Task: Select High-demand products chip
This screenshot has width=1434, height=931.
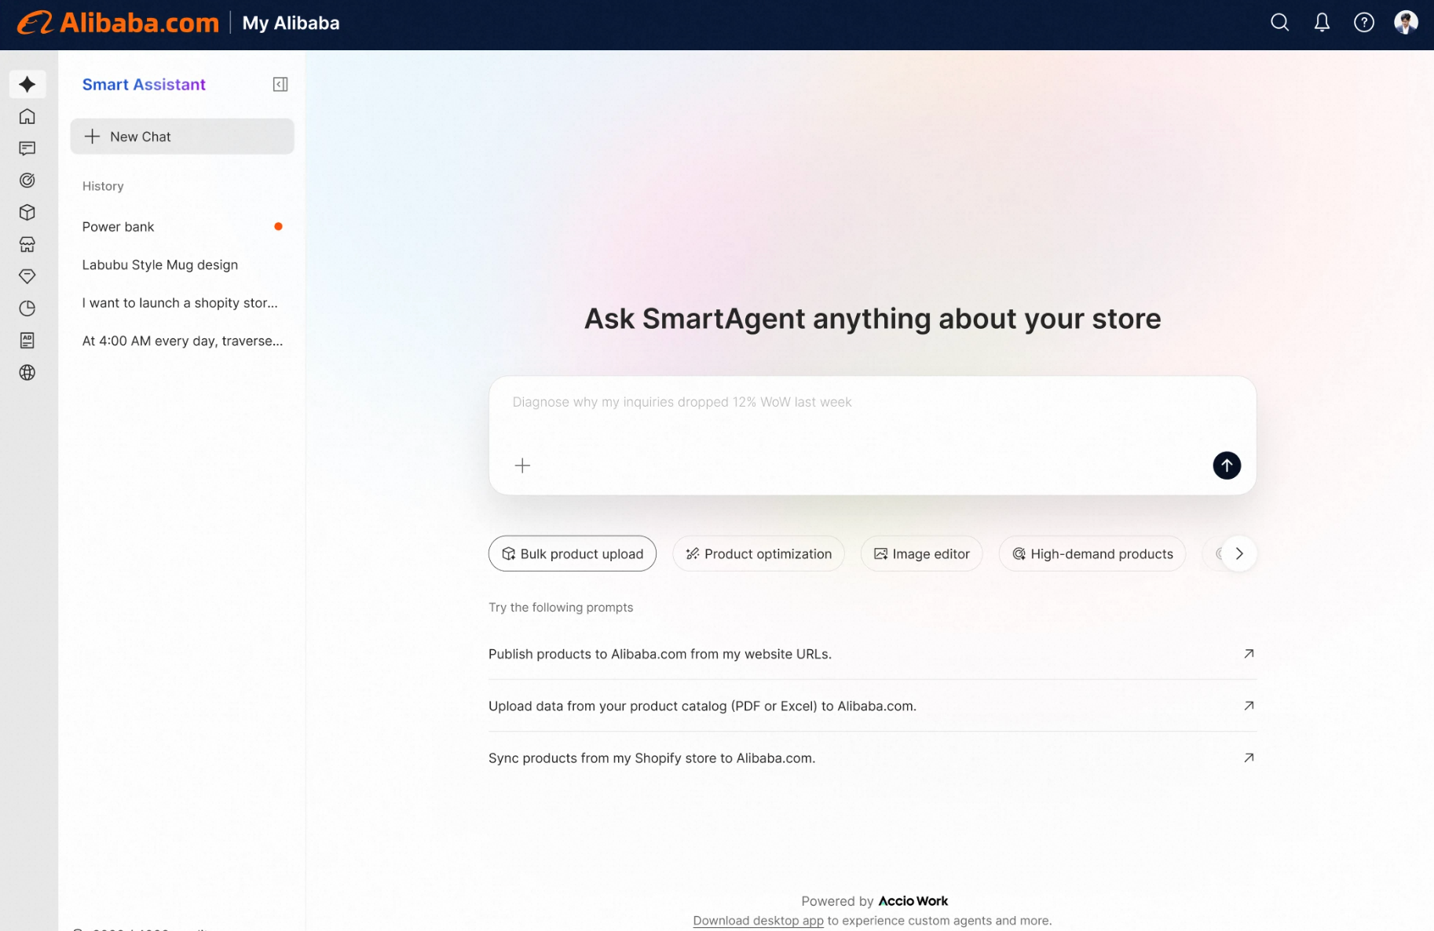Action: tap(1092, 553)
